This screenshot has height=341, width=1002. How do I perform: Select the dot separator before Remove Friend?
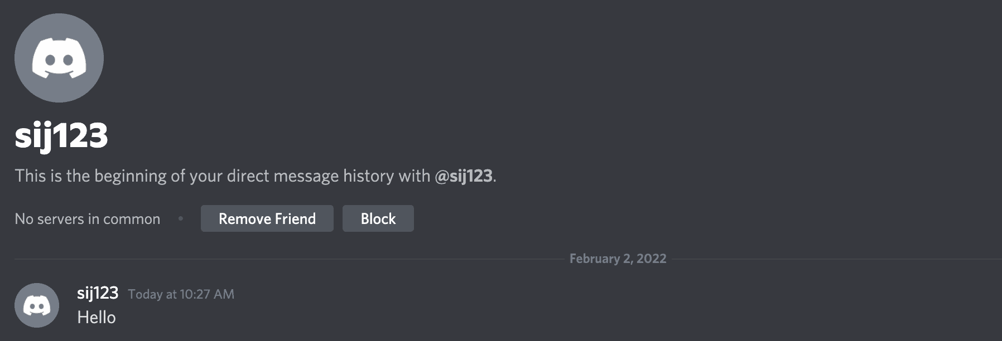[x=181, y=218]
